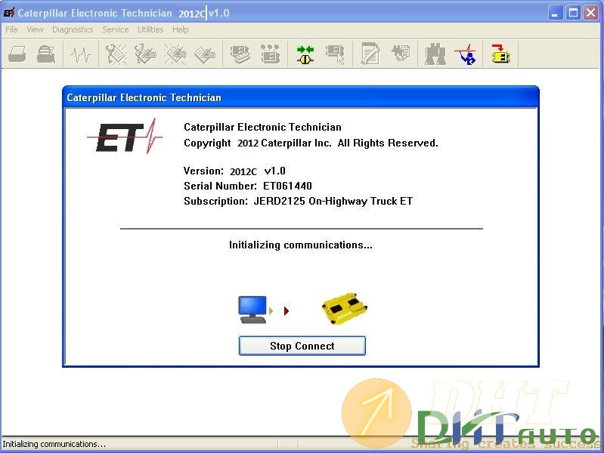
Task: Open the File menu
Action: coord(11,29)
